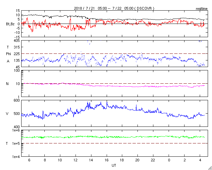Click the 'A' label beside Phi panel
The image size is (212, 170).
8,61
